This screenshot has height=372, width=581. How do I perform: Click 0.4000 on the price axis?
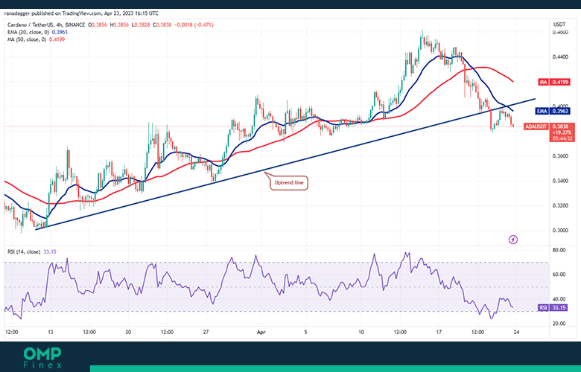pos(561,106)
